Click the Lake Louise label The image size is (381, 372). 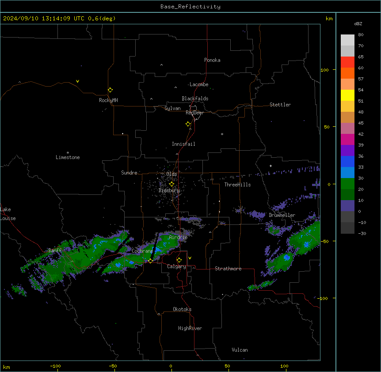(x=7, y=214)
